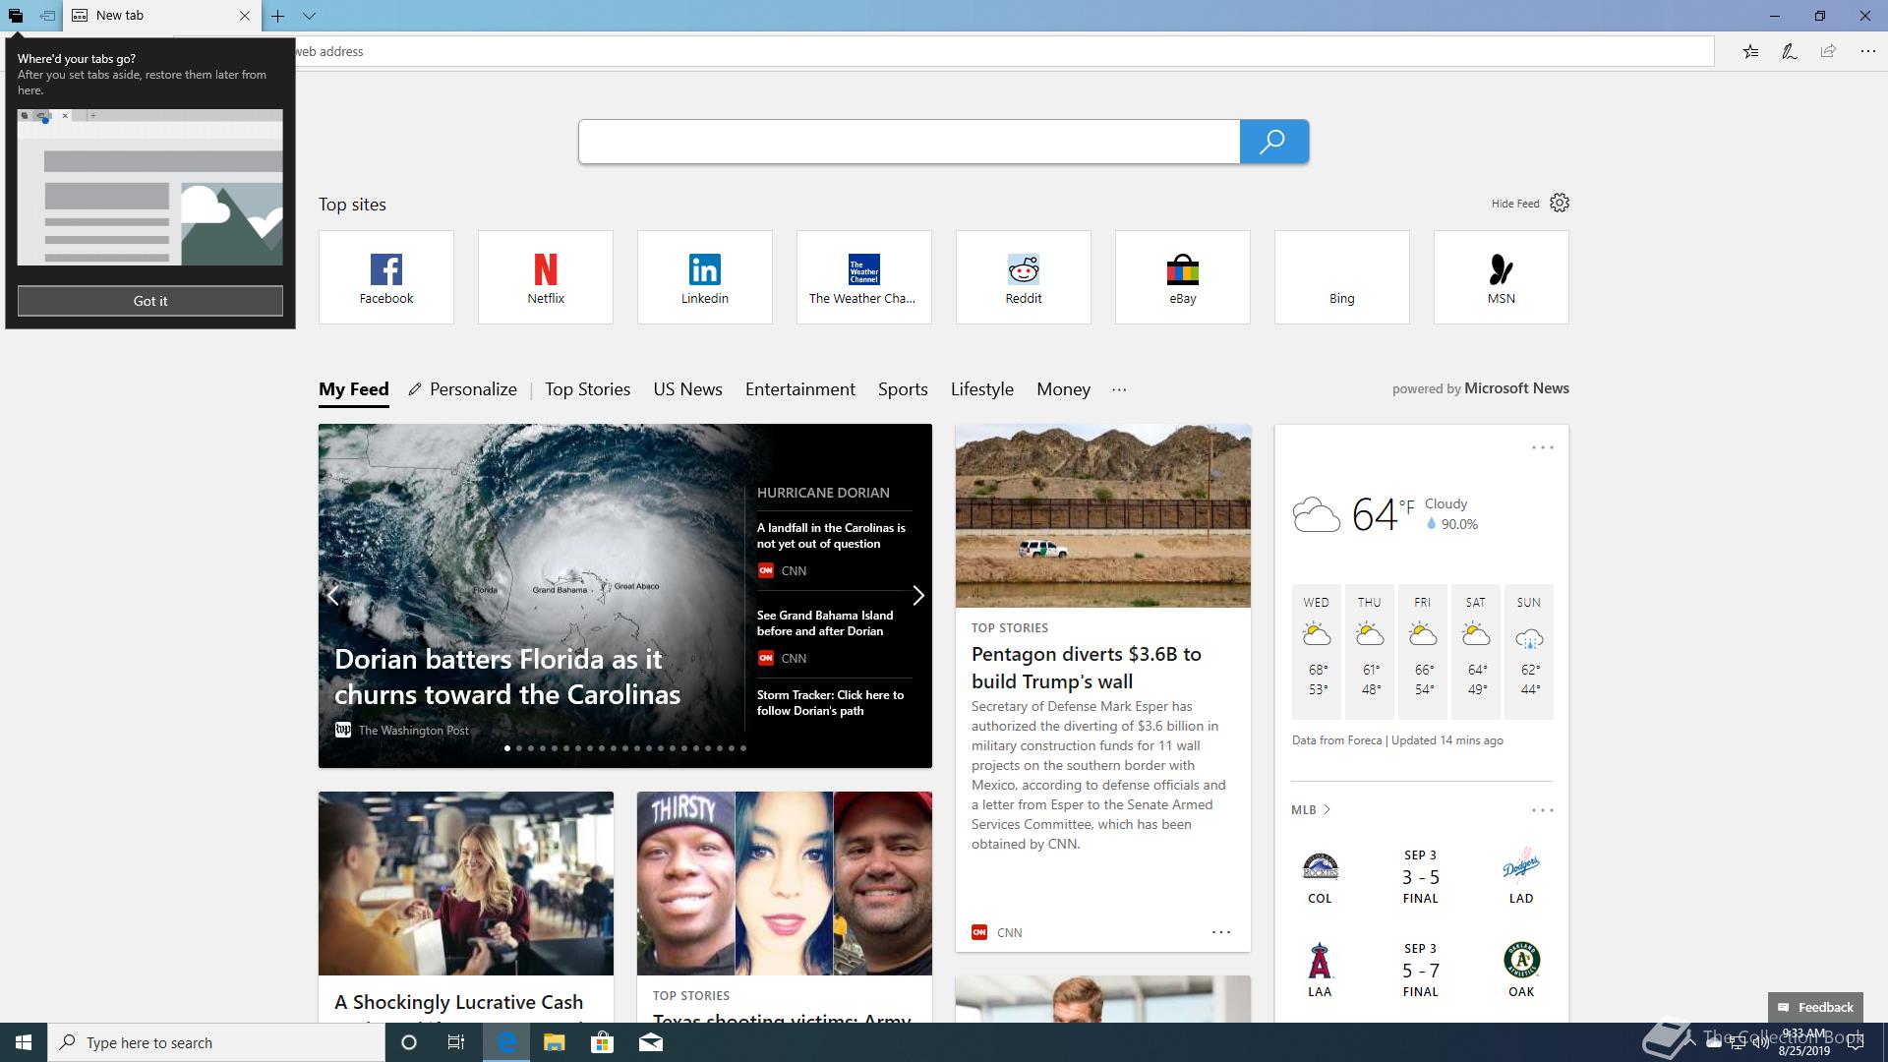
Task: Switch to the US News tab
Action: [688, 389]
